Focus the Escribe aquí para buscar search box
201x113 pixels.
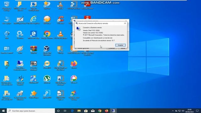point(31,111)
